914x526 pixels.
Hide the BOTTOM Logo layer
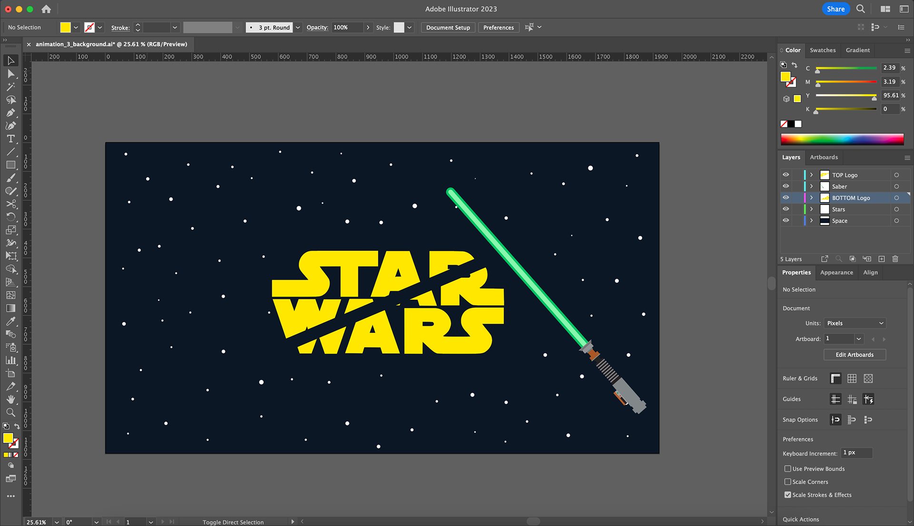[x=786, y=197]
